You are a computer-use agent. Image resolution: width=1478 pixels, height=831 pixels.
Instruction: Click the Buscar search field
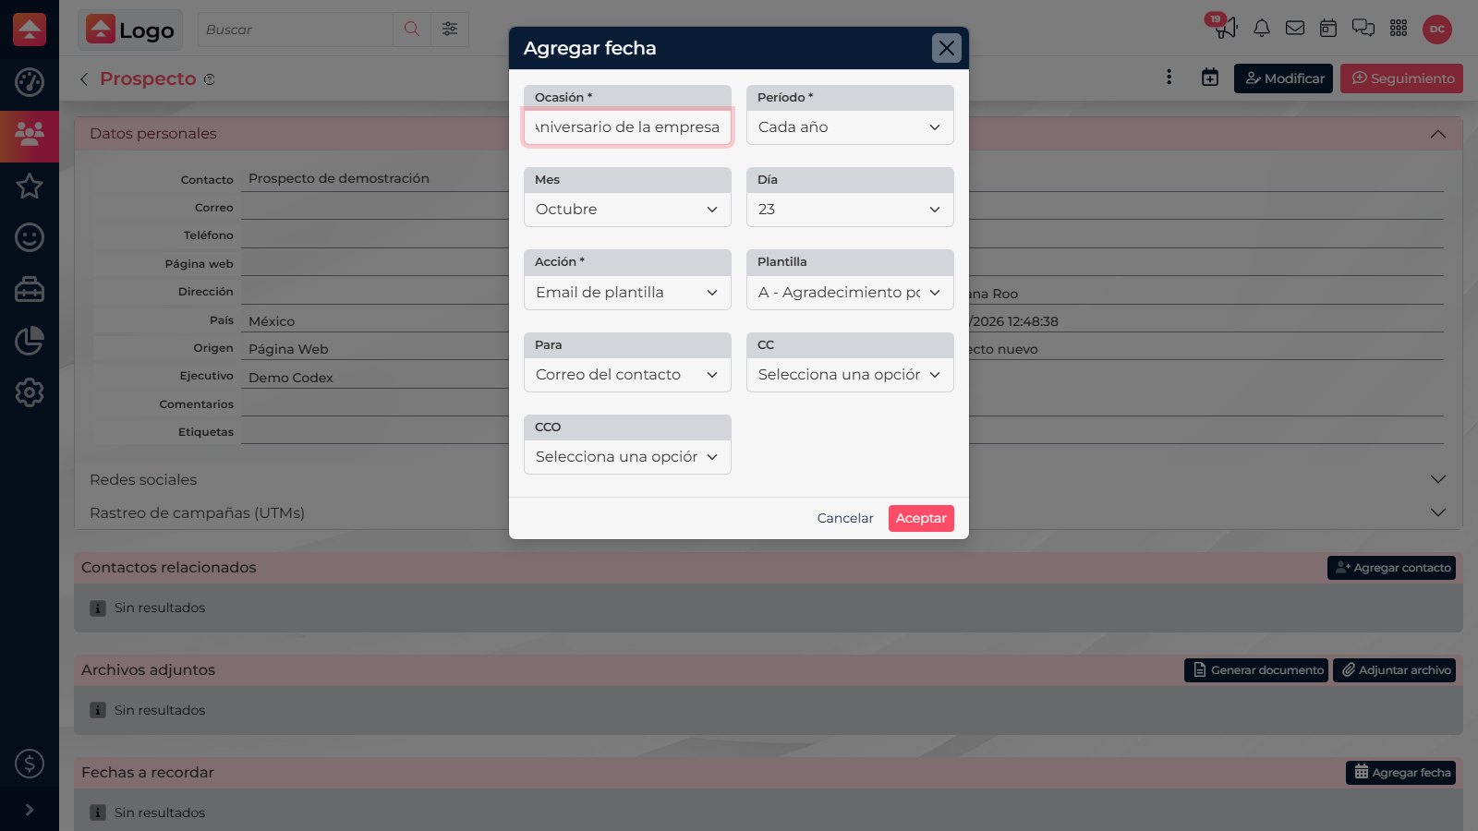(x=295, y=30)
